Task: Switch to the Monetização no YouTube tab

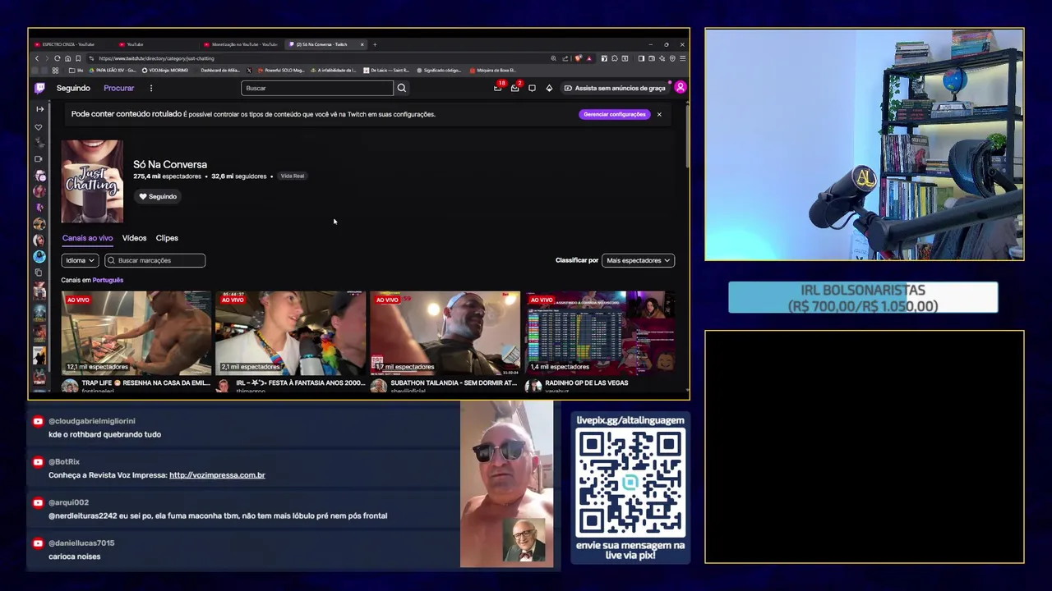Action: point(241,44)
